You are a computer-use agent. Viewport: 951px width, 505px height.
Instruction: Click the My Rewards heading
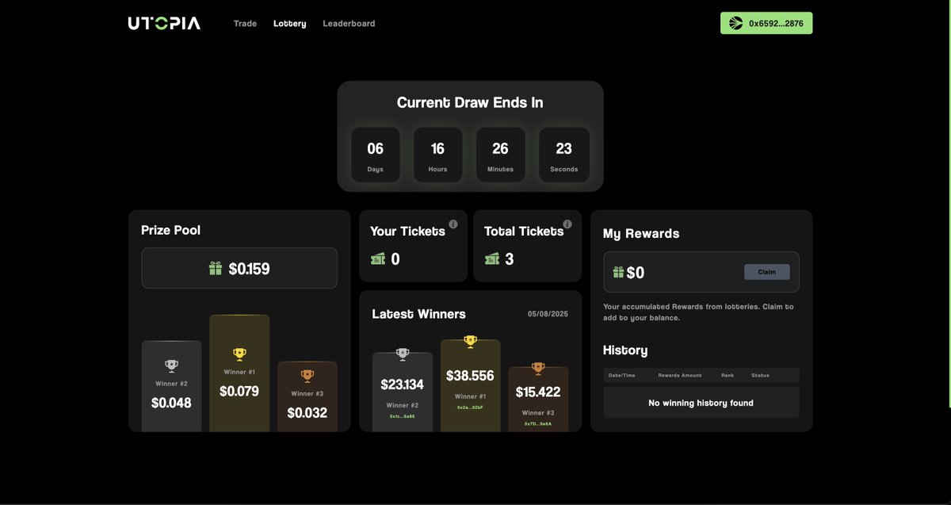[x=641, y=234]
